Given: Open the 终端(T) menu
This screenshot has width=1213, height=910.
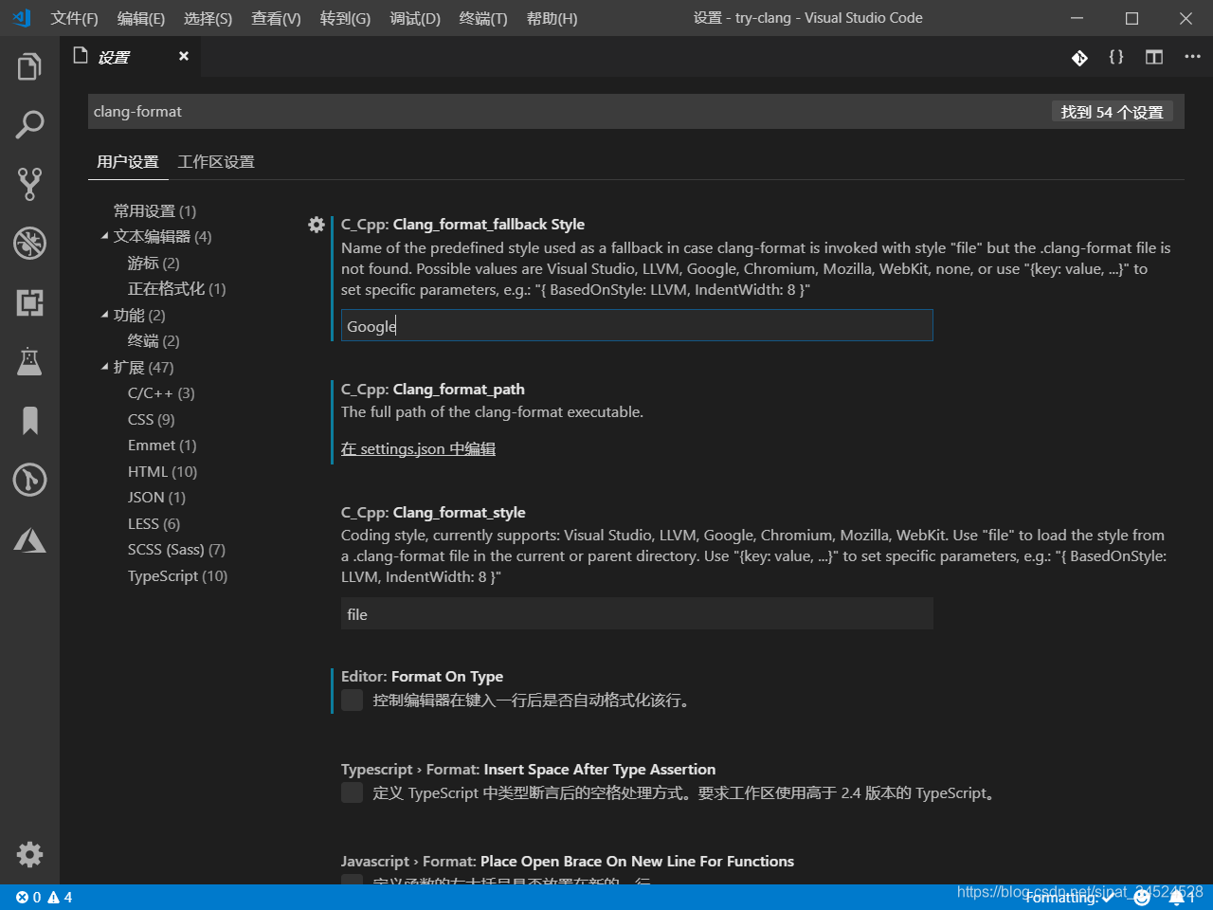Looking at the screenshot, I should [x=483, y=18].
